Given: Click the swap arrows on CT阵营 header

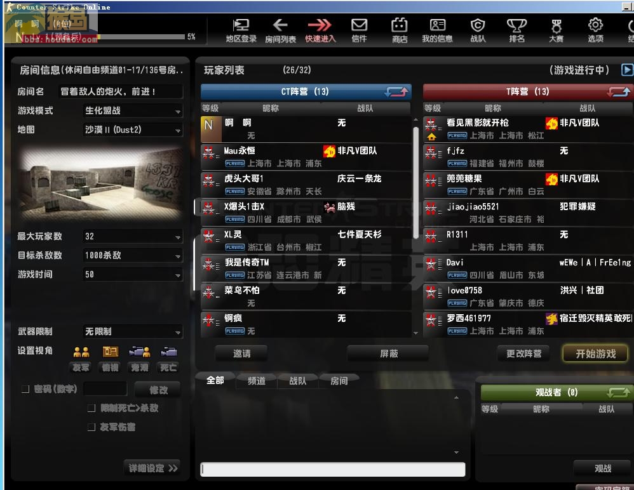Looking at the screenshot, I should point(396,91).
